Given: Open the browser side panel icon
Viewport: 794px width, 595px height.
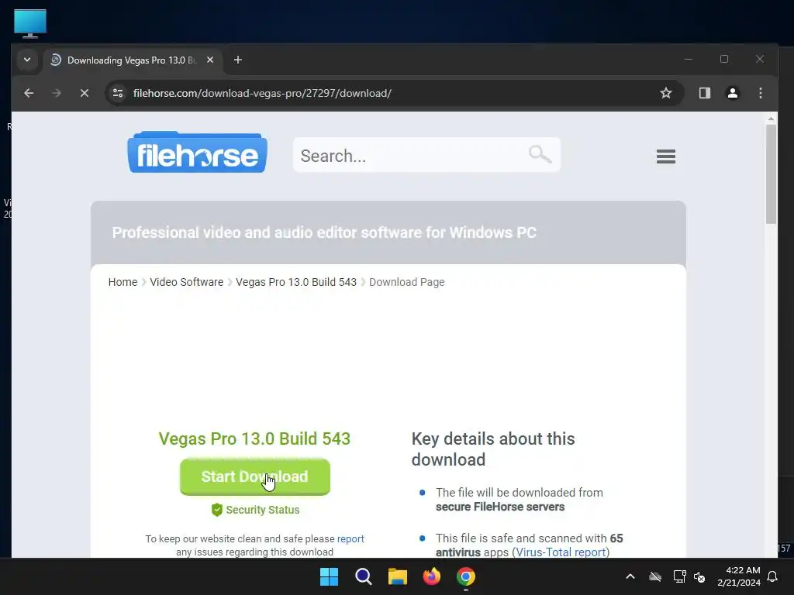Looking at the screenshot, I should (704, 93).
